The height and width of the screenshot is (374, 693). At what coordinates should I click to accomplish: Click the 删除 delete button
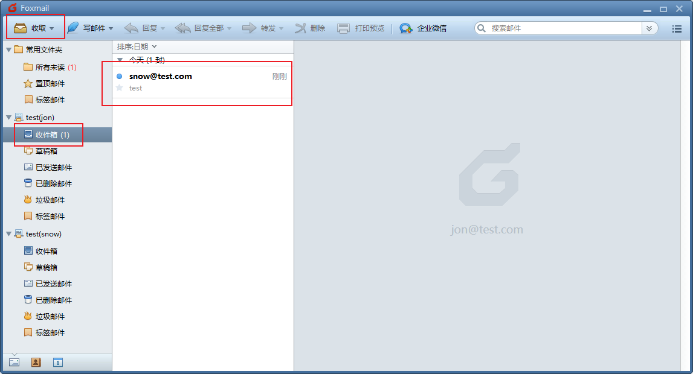coord(310,28)
